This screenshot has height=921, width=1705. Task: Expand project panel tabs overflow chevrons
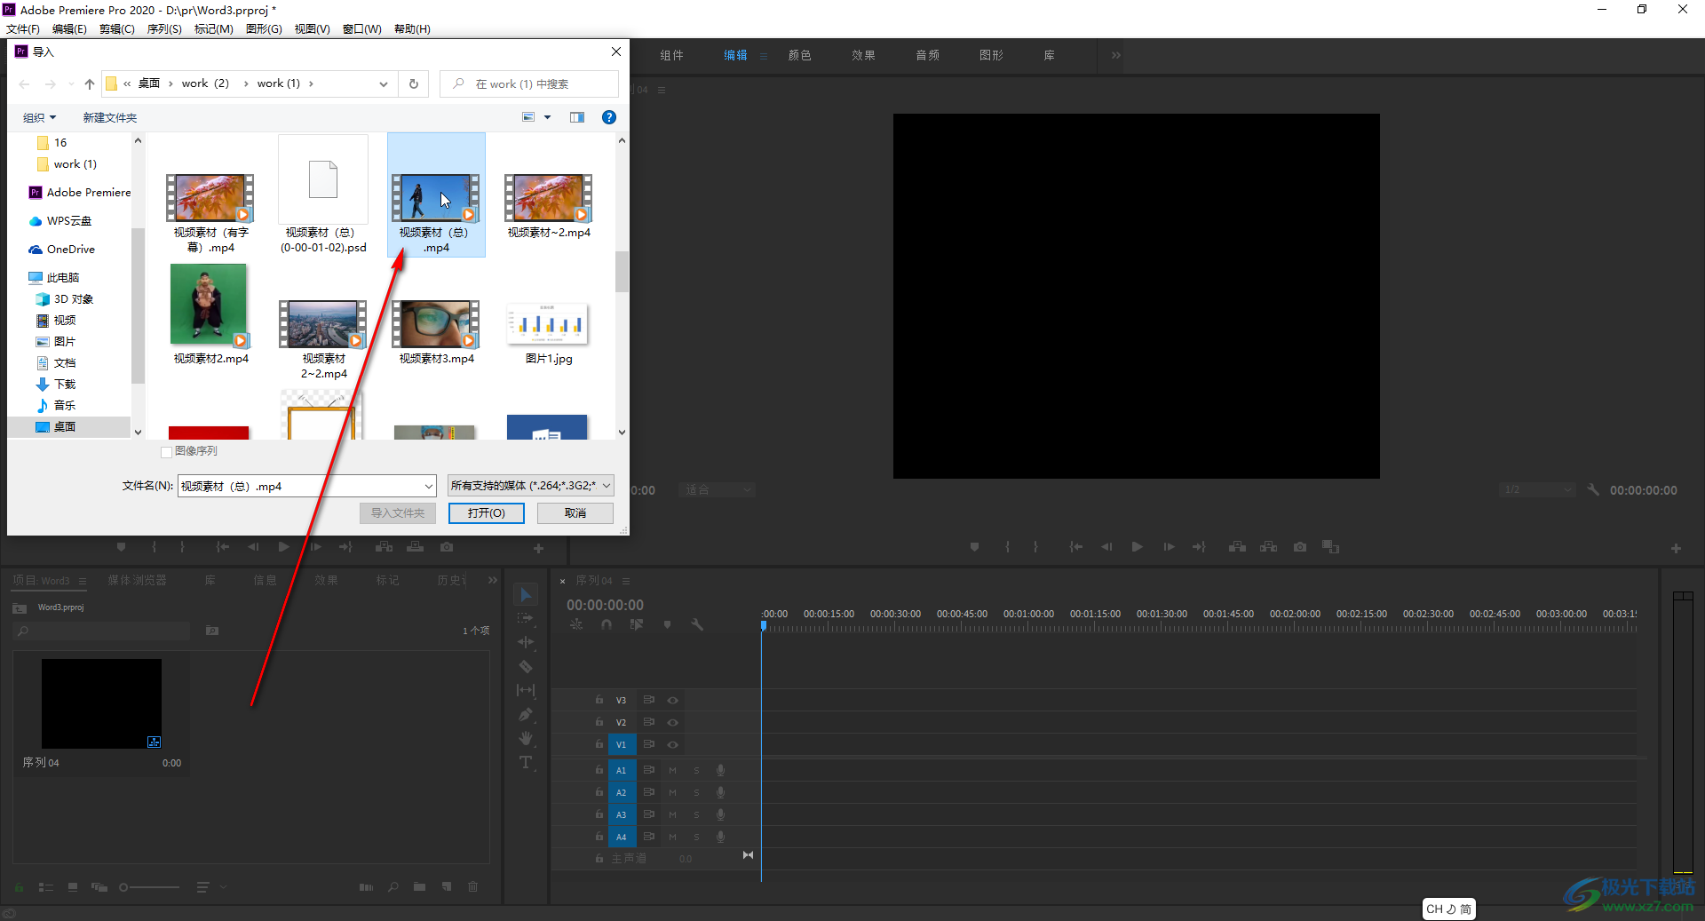point(492,580)
